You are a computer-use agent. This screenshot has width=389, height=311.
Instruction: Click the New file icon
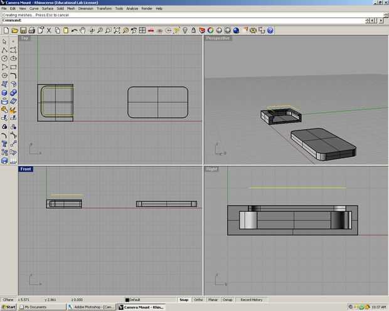[6, 31]
